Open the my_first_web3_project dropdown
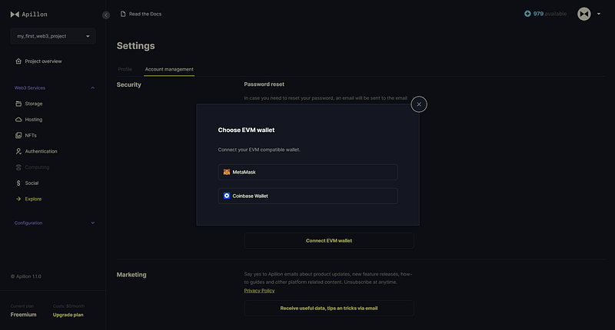 [x=53, y=36]
